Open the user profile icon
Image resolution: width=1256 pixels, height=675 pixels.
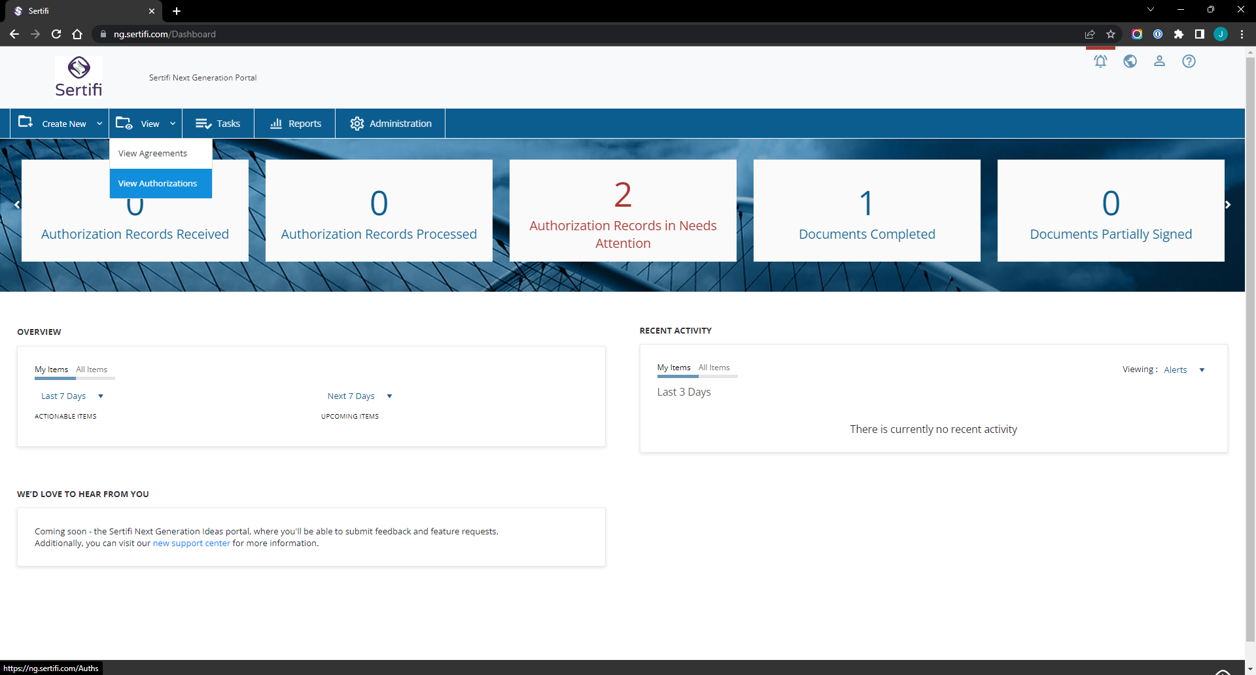click(1159, 61)
